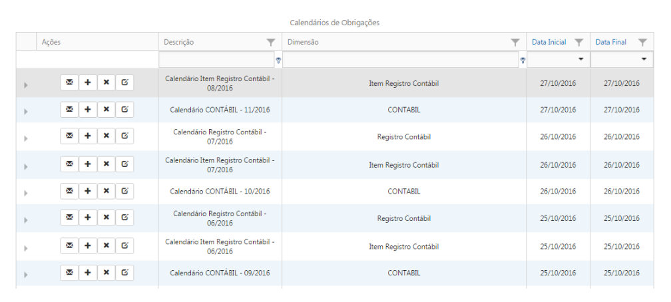Image resolution: width=671 pixels, height=302 pixels.
Task: Open filter funnel in Data Final header
Action: (643, 42)
